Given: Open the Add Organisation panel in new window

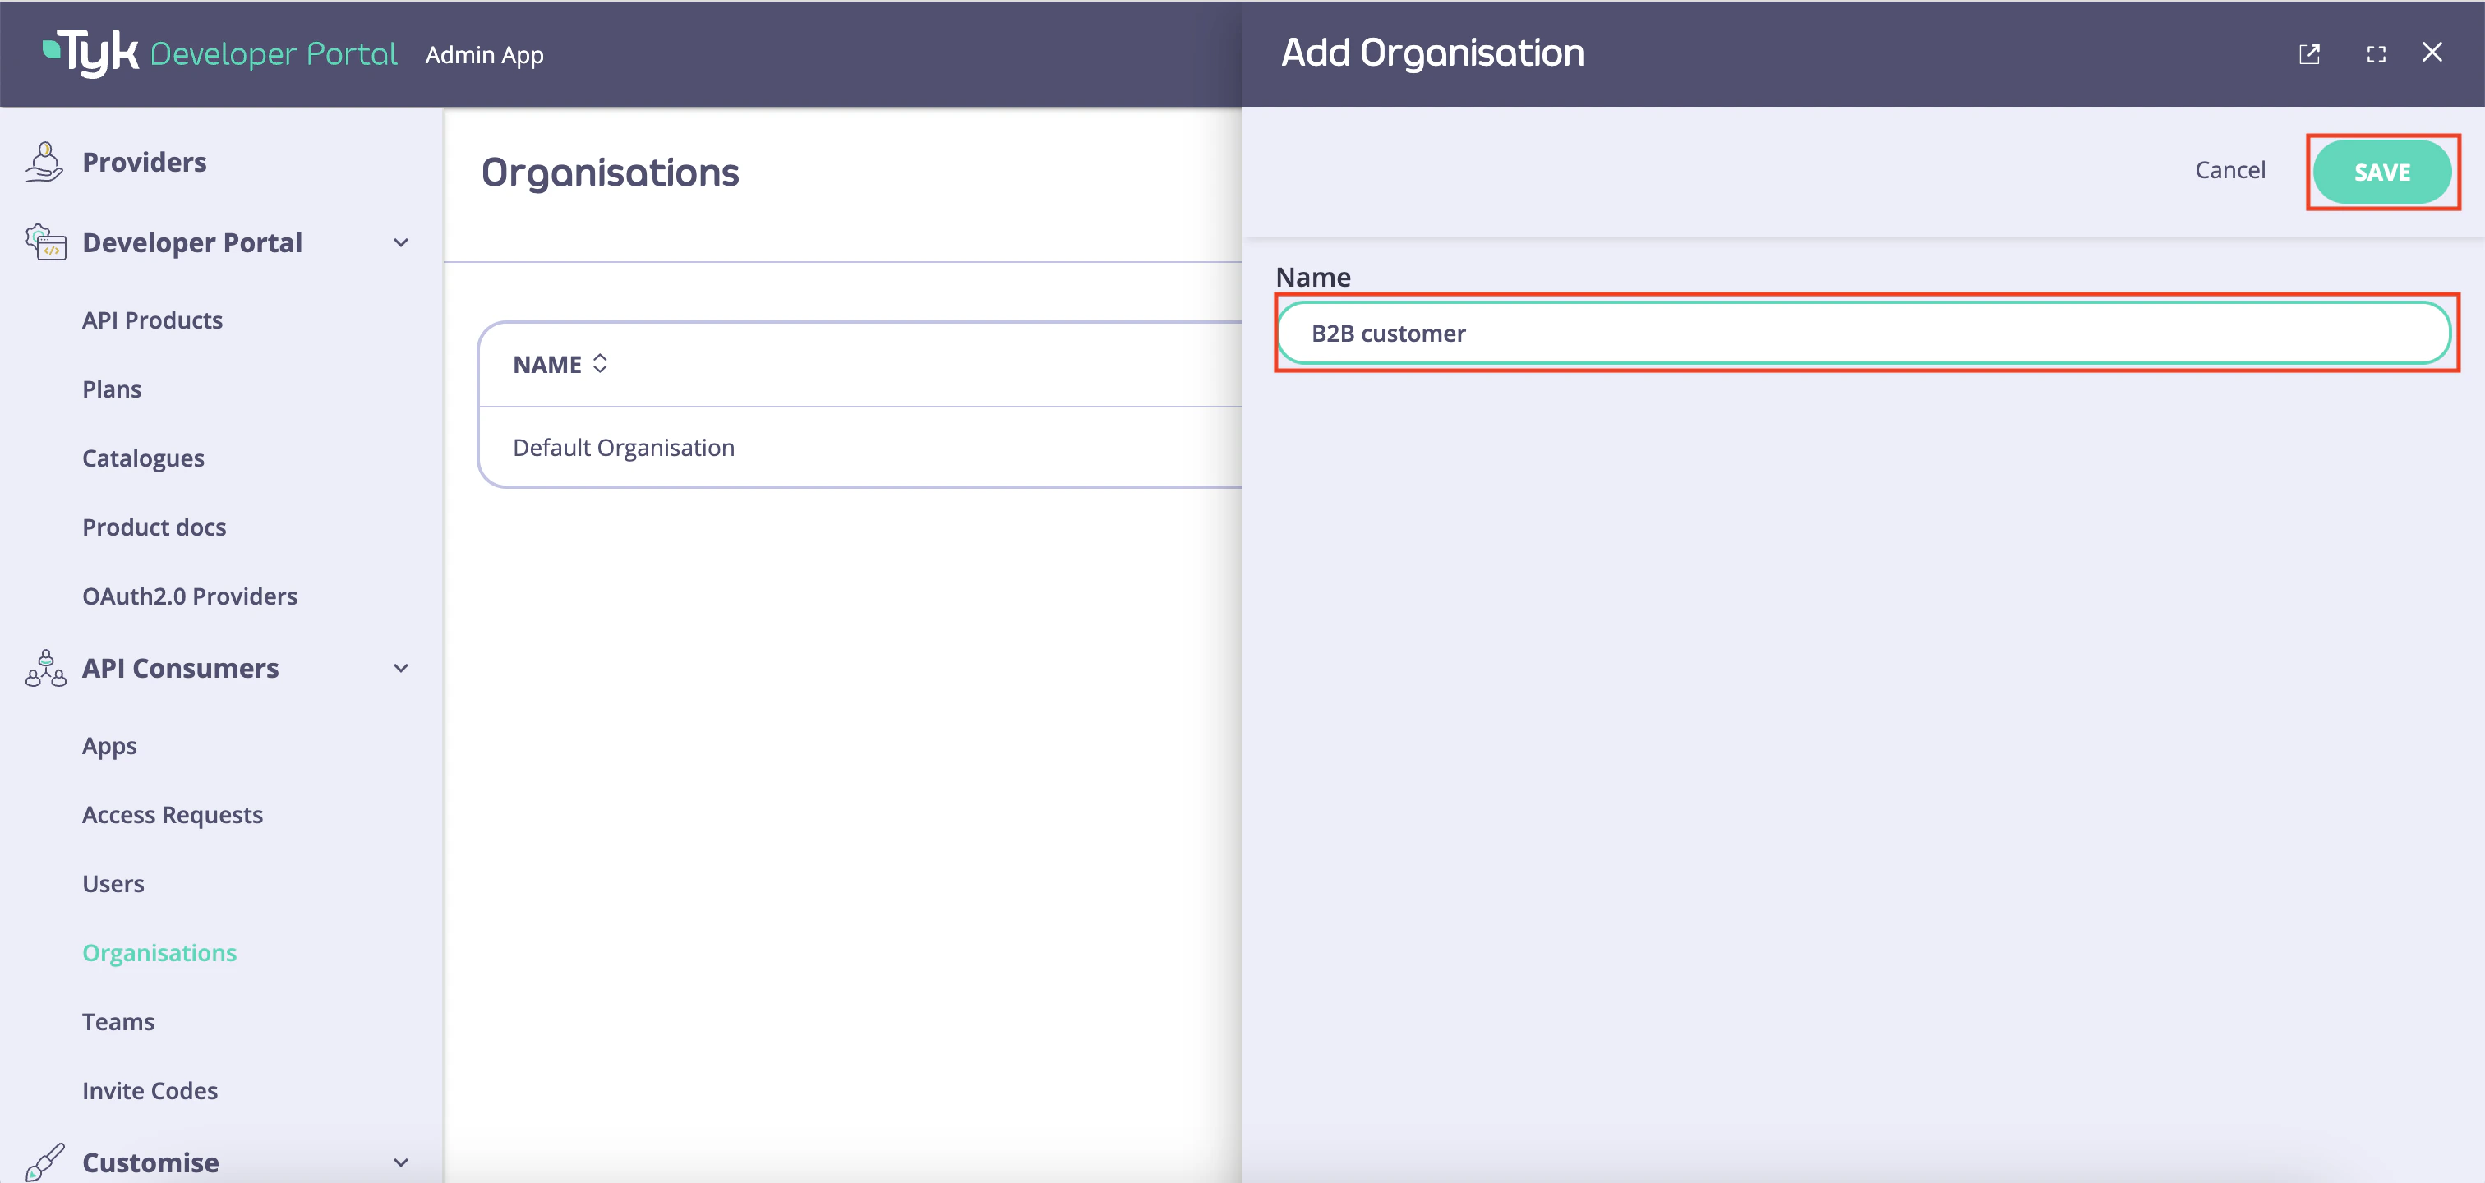Looking at the screenshot, I should click(x=2309, y=54).
